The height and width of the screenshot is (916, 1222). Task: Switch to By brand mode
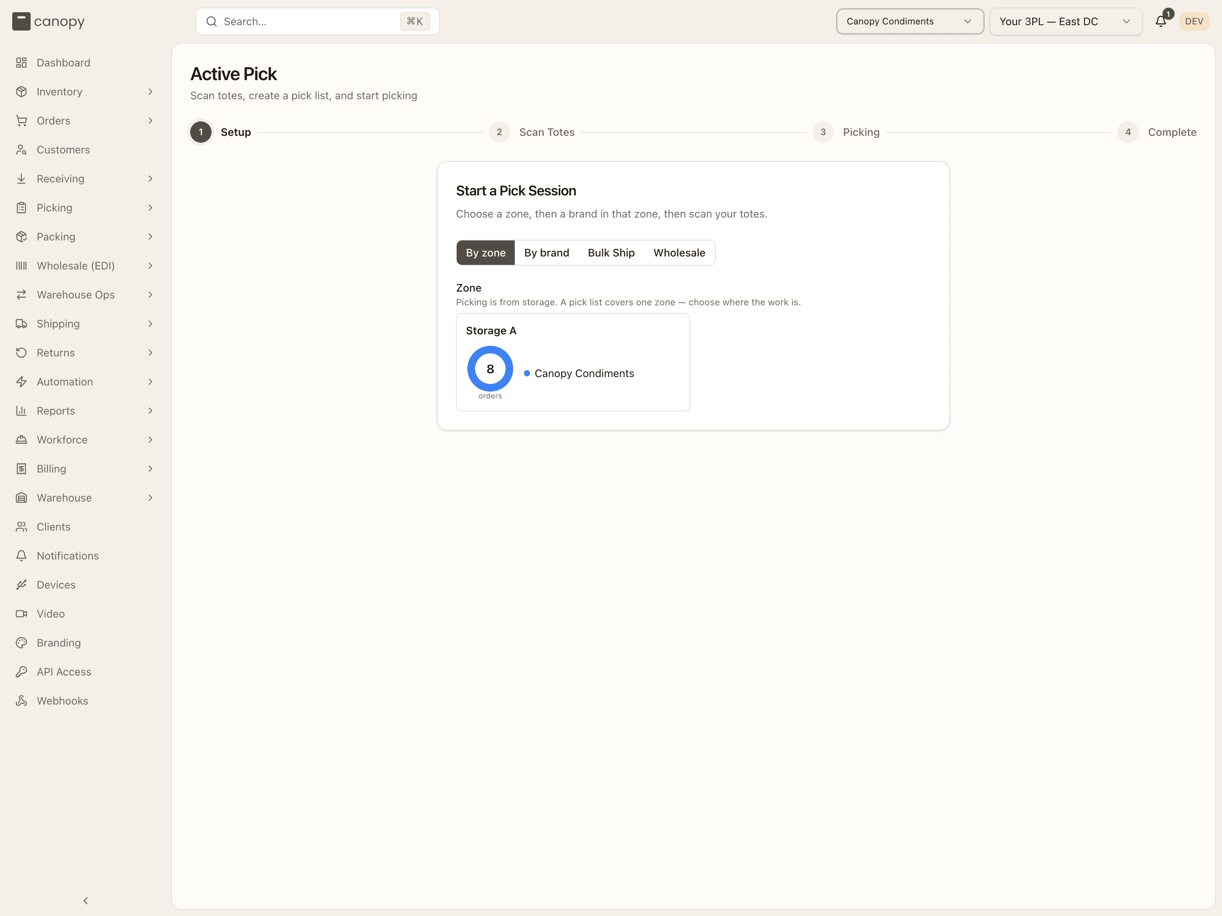point(546,253)
